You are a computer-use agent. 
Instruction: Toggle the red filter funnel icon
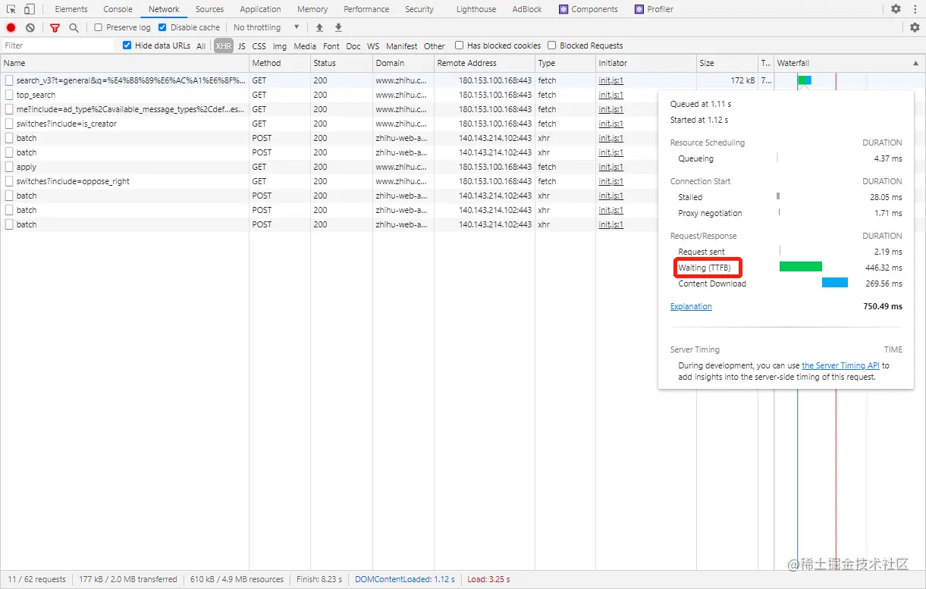[55, 27]
